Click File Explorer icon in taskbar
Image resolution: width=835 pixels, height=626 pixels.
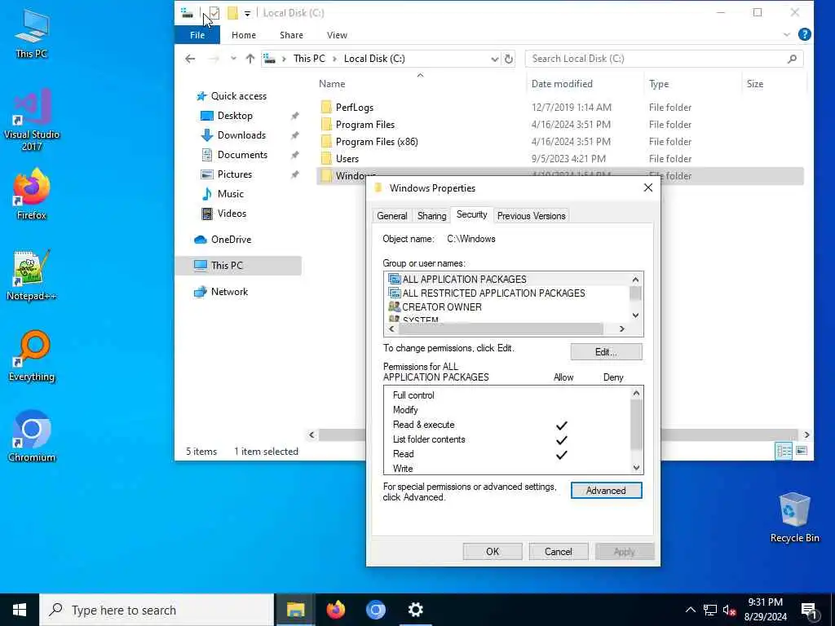295,610
